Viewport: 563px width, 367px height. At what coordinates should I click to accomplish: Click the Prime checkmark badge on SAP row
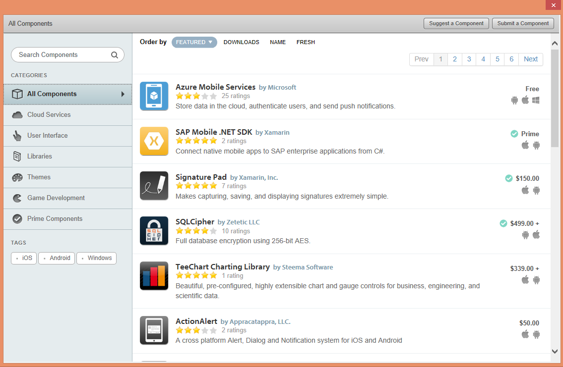[514, 134]
